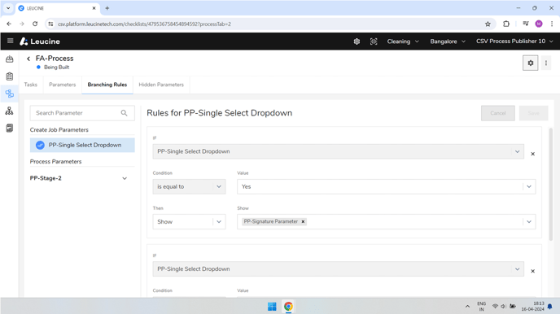Image resolution: width=560 pixels, height=314 pixels.
Task: Show hidden system tray icons
Action: tap(467, 307)
